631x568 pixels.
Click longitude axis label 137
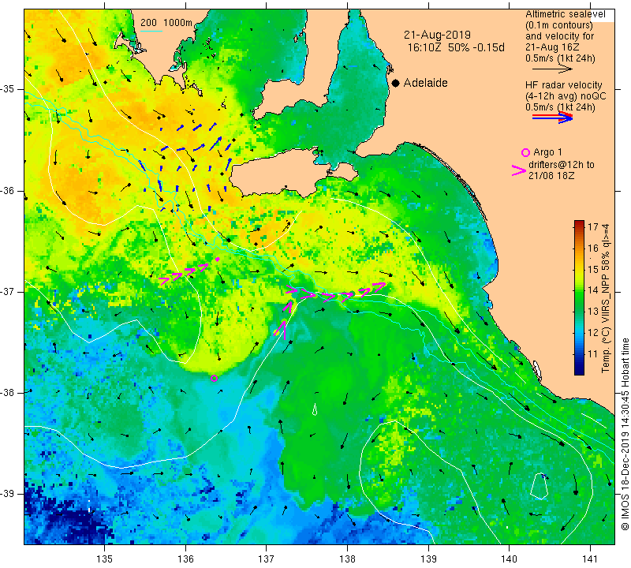pos(267,559)
